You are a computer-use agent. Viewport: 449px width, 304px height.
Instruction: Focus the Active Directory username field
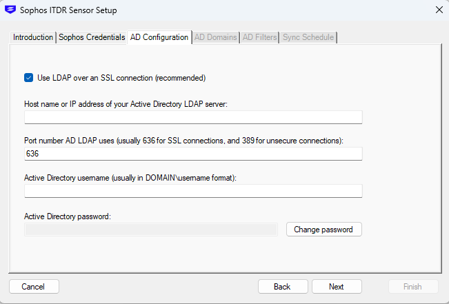point(193,191)
